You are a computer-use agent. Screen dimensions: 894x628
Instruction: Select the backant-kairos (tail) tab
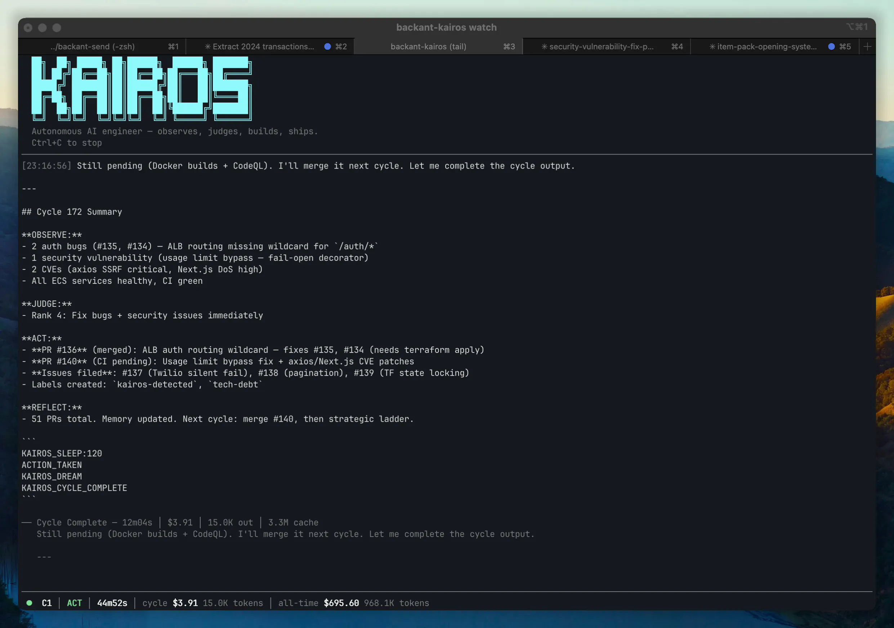click(x=438, y=47)
